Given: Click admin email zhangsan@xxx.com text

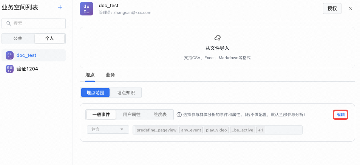Looking at the screenshot, I should pos(132,12).
